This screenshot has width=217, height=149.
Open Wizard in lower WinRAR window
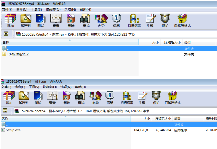click(95, 98)
